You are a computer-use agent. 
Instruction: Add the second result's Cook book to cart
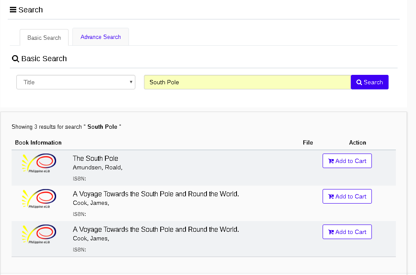(347, 196)
